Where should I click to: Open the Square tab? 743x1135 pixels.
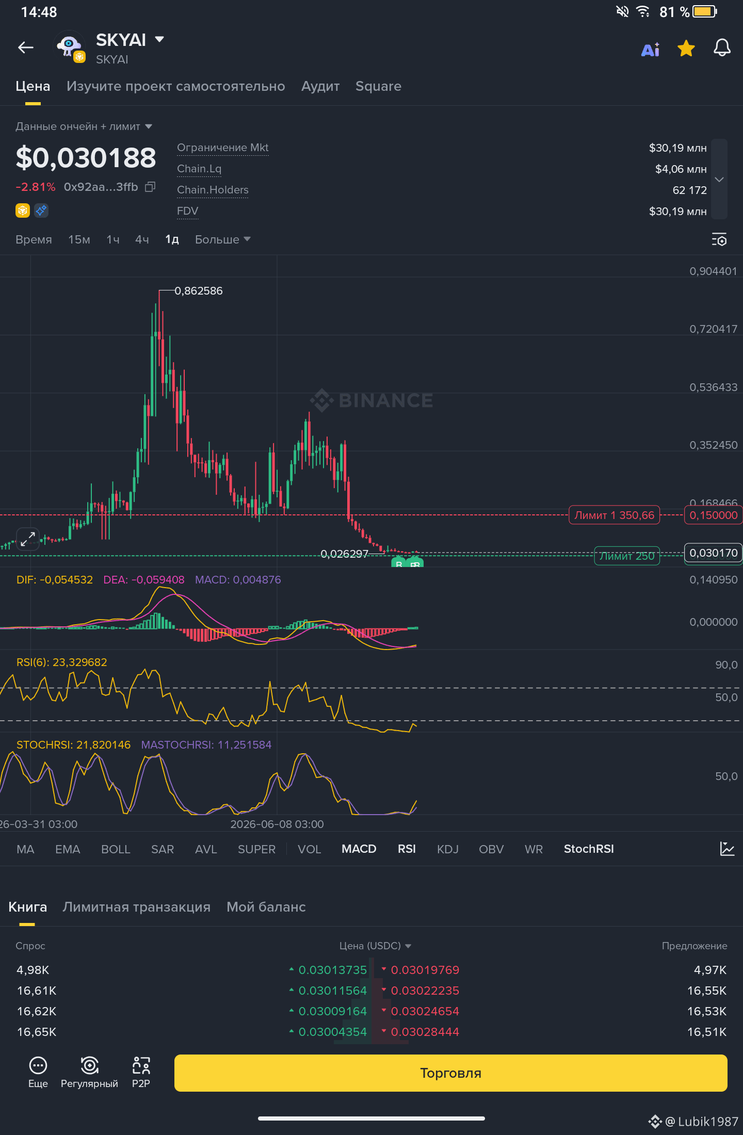point(378,86)
